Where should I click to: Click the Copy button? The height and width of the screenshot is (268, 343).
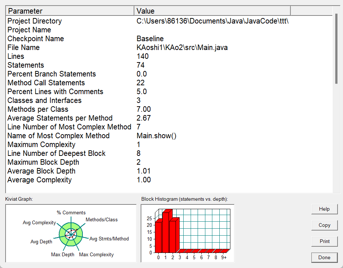324,225
